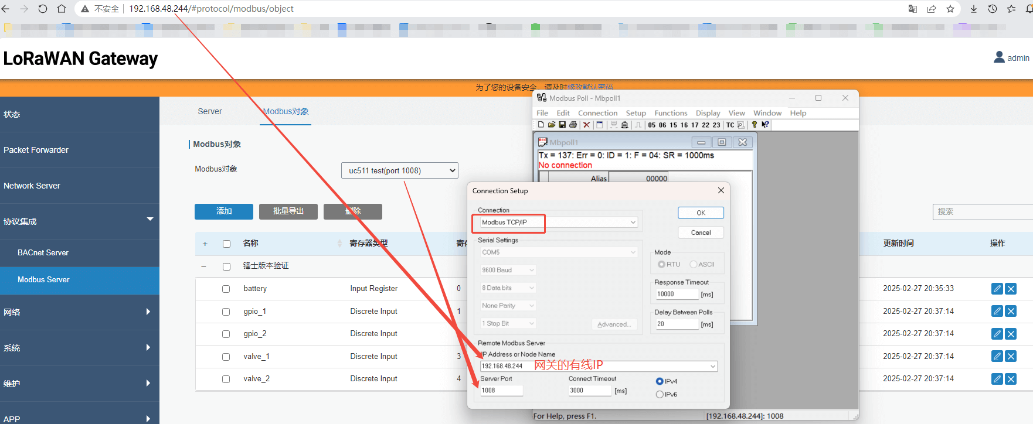
Task: Click the red X delete toolbar icon
Action: point(586,125)
